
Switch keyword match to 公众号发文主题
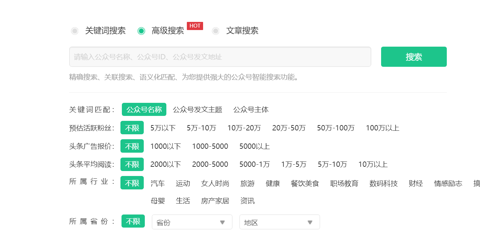[x=197, y=110]
